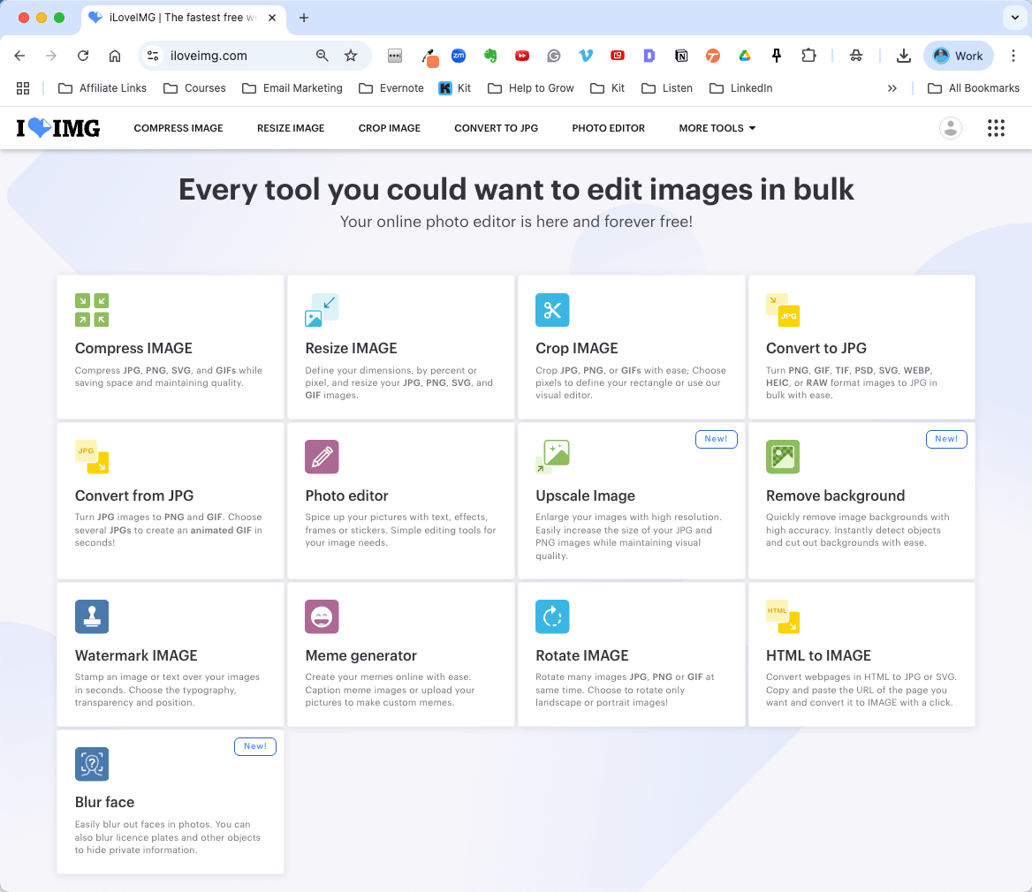Image resolution: width=1032 pixels, height=892 pixels.
Task: Select CROP IMAGE in the navigation bar
Action: click(389, 128)
